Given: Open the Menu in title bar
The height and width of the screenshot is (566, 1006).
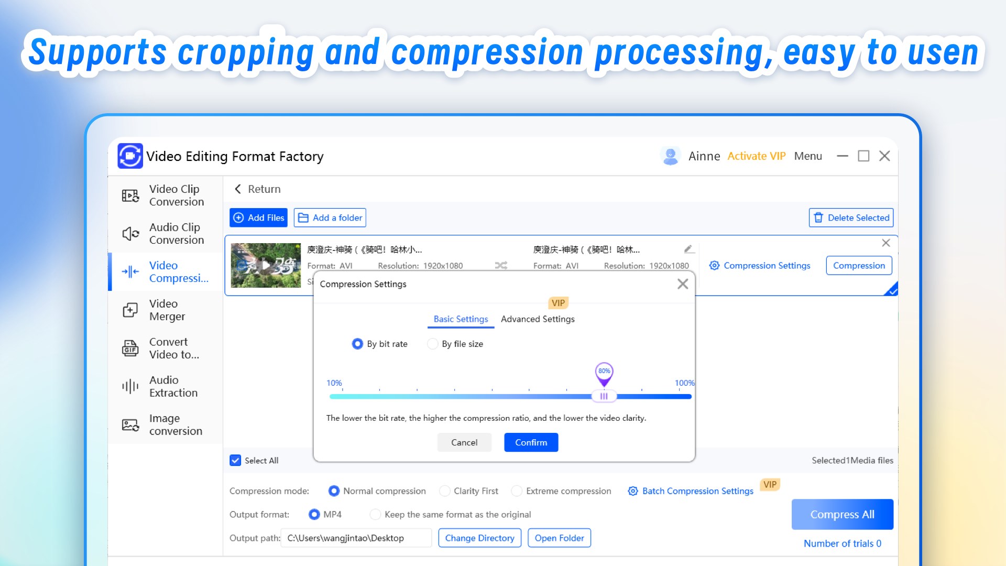Looking at the screenshot, I should point(807,156).
